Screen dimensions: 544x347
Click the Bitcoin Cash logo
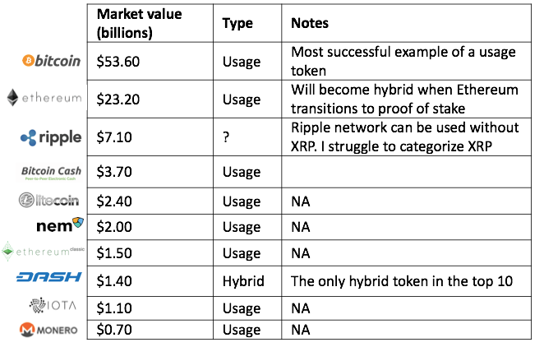[51, 173]
